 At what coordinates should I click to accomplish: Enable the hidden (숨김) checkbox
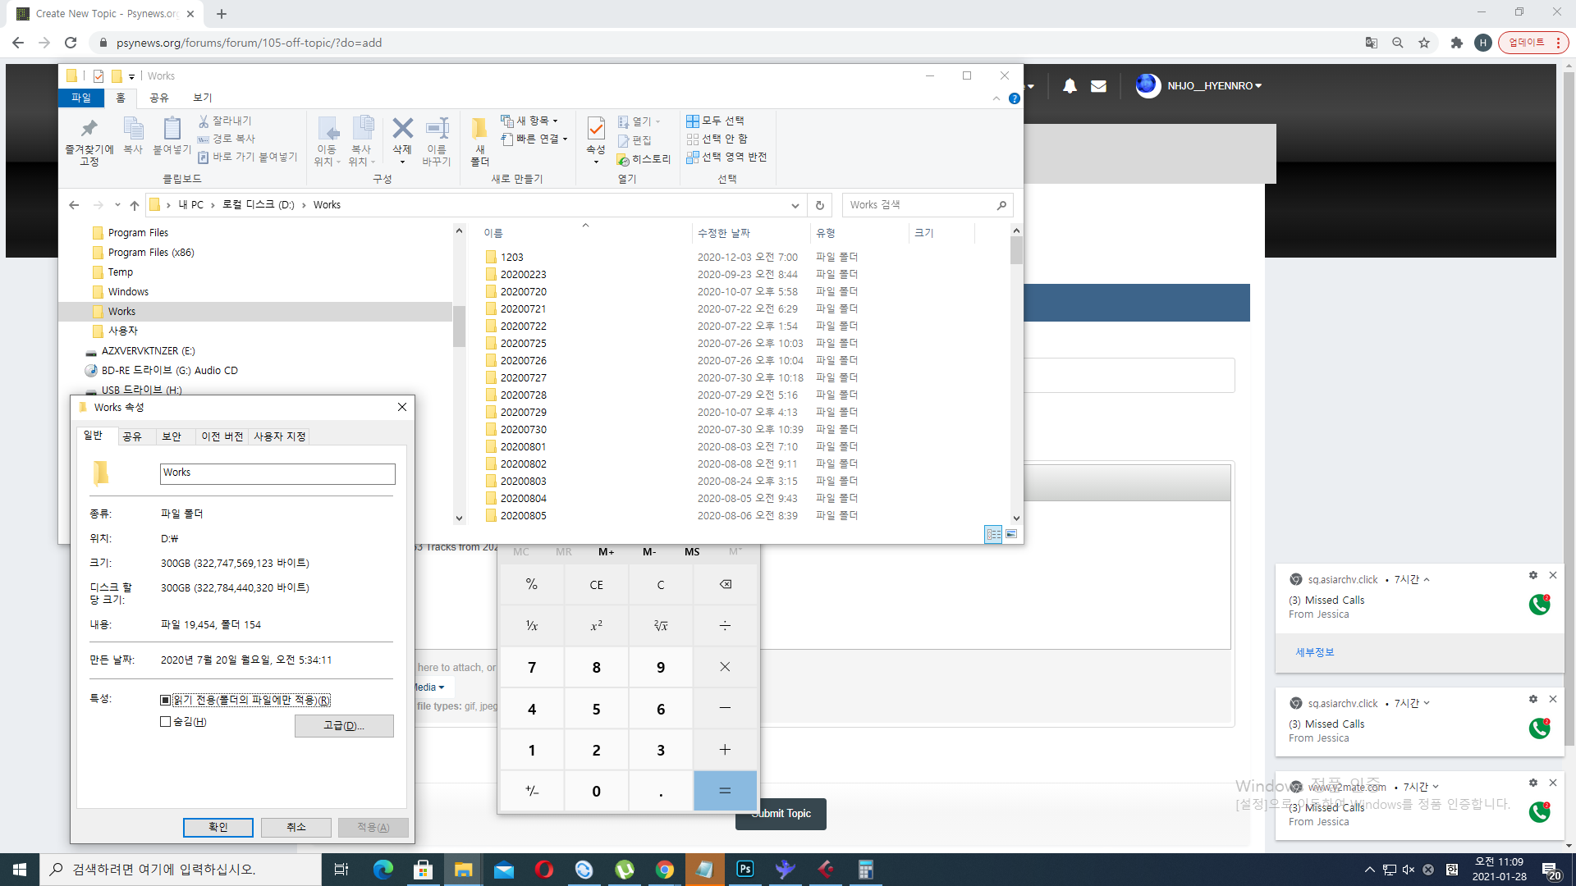click(166, 722)
